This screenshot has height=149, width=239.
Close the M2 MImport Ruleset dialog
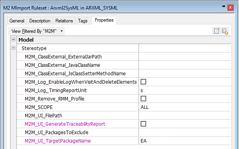coord(230,8)
